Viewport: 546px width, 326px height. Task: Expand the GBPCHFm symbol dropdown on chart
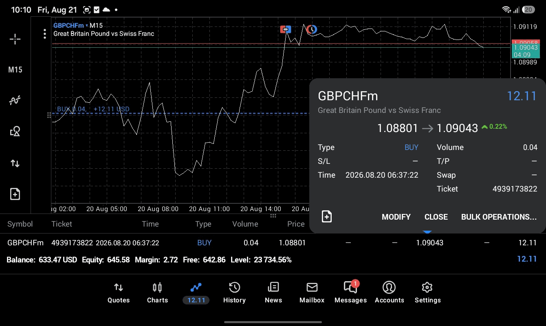click(x=71, y=25)
